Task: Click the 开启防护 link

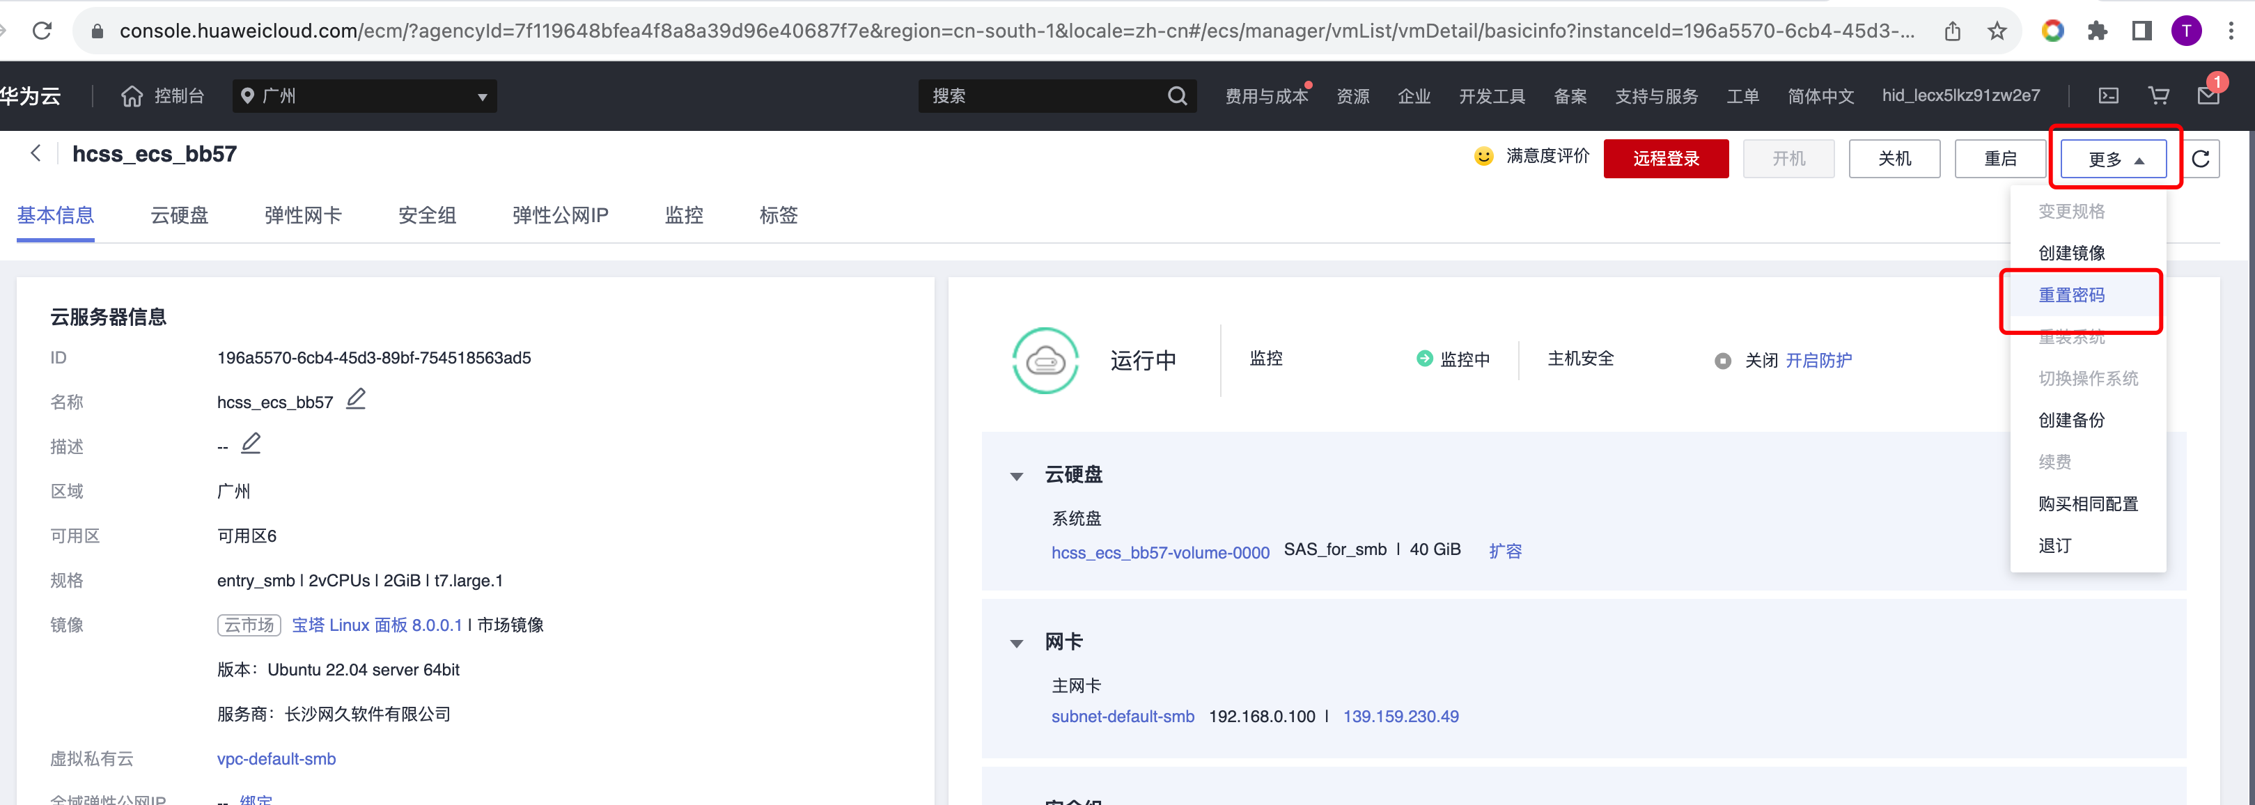Action: 1818,361
